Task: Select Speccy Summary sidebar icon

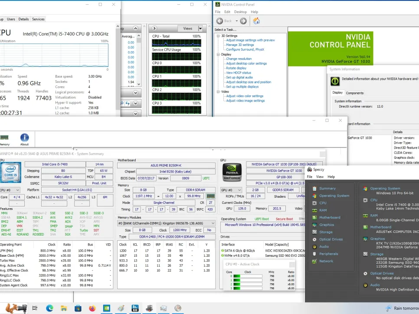Action: pos(314,188)
